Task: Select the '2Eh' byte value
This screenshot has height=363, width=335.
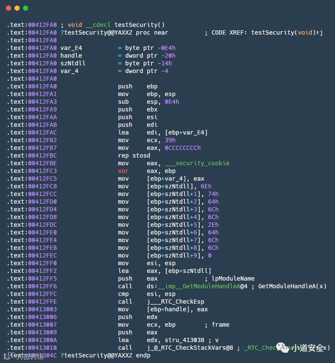Action: [x=213, y=225]
